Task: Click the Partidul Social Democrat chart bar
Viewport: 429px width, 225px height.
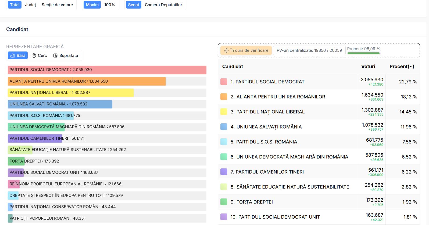Action: [107, 70]
